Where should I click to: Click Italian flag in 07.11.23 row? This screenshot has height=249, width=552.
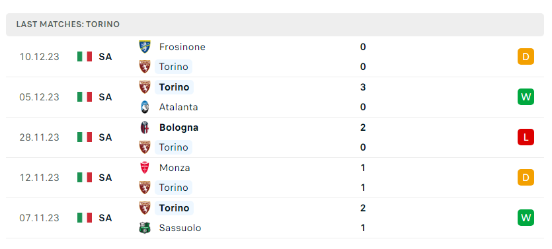pos(85,218)
